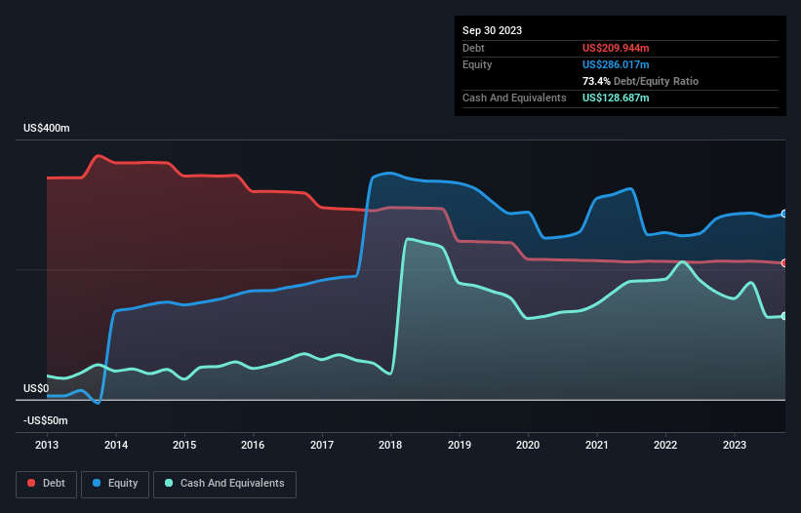This screenshot has height=513, width=801.
Task: Click the 2016 x-axis label
Action: tap(253, 445)
